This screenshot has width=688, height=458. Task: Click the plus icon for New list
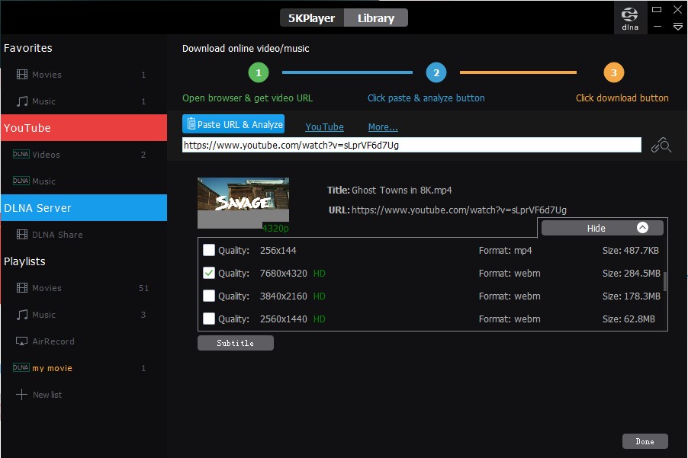pyautogui.click(x=21, y=395)
